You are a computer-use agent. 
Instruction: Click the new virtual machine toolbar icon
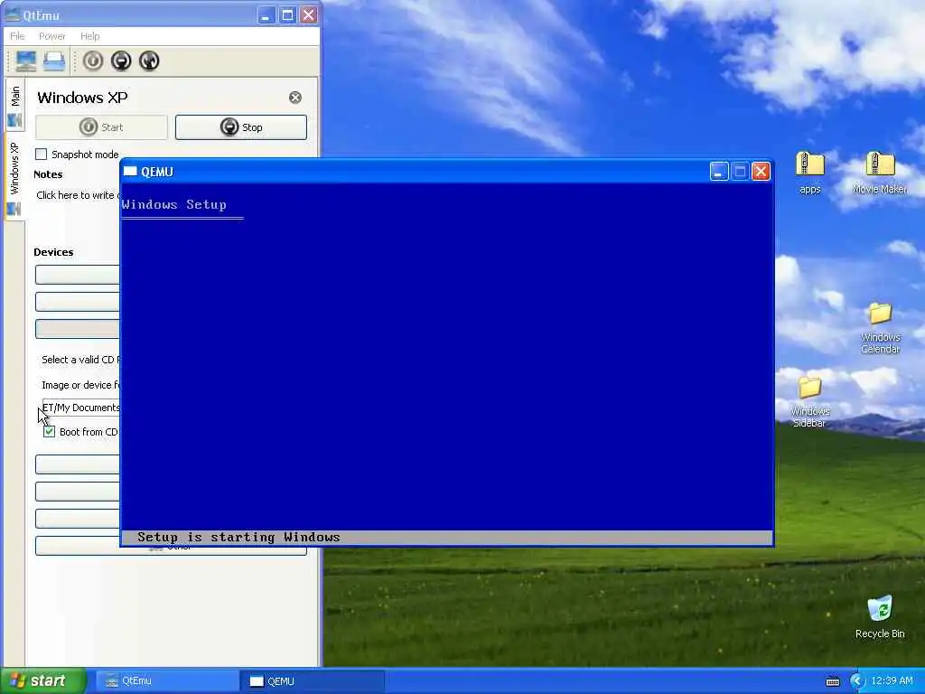[26, 61]
